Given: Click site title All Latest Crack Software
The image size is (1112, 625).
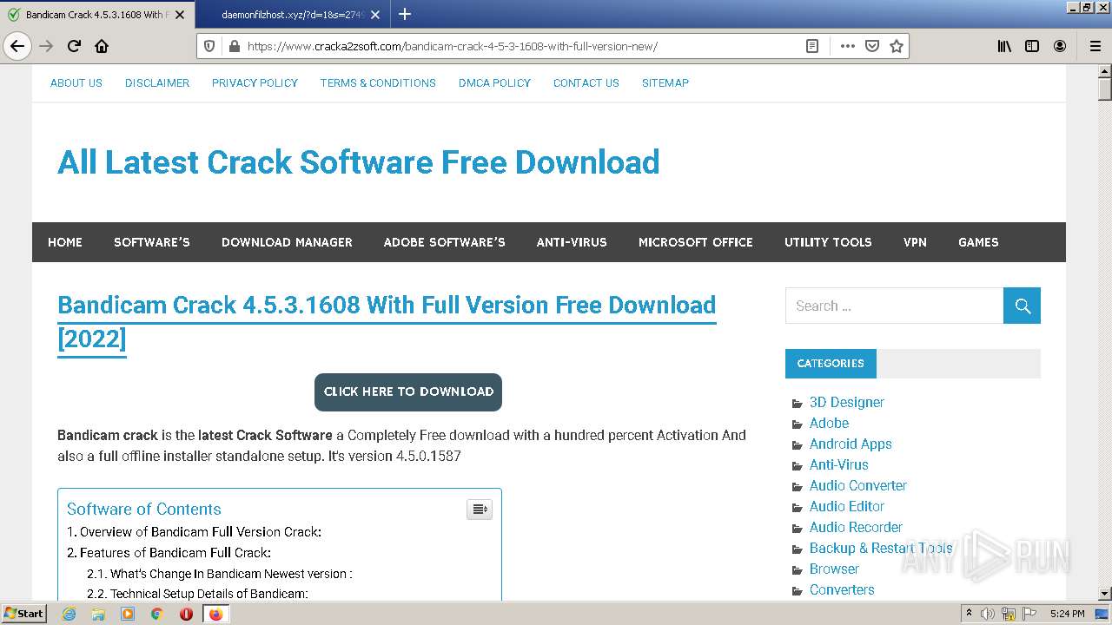Looking at the screenshot, I should (x=359, y=162).
